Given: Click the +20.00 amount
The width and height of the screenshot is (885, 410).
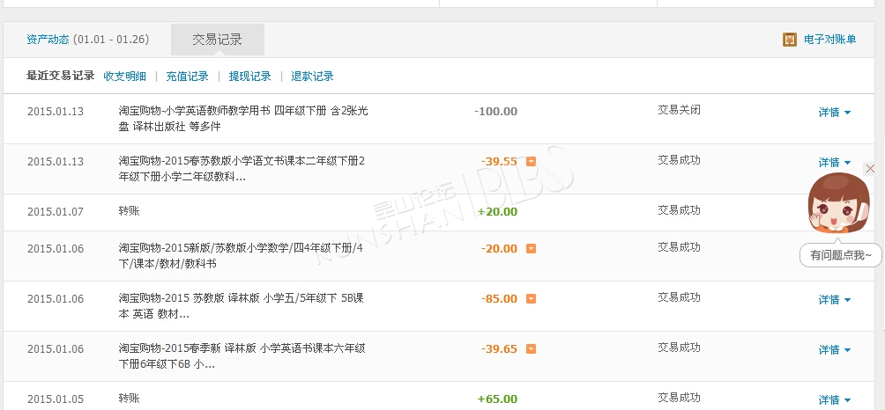Looking at the screenshot, I should click(497, 212).
